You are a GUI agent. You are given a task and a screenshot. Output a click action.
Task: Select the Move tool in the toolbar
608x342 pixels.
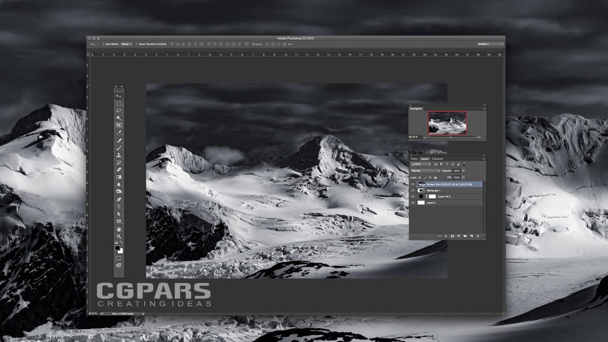pos(118,96)
